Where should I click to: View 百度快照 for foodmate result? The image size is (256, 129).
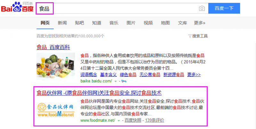click(133, 120)
